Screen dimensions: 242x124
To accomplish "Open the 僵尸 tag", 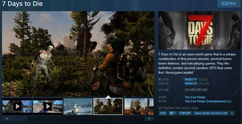I will [x=172, y=113].
